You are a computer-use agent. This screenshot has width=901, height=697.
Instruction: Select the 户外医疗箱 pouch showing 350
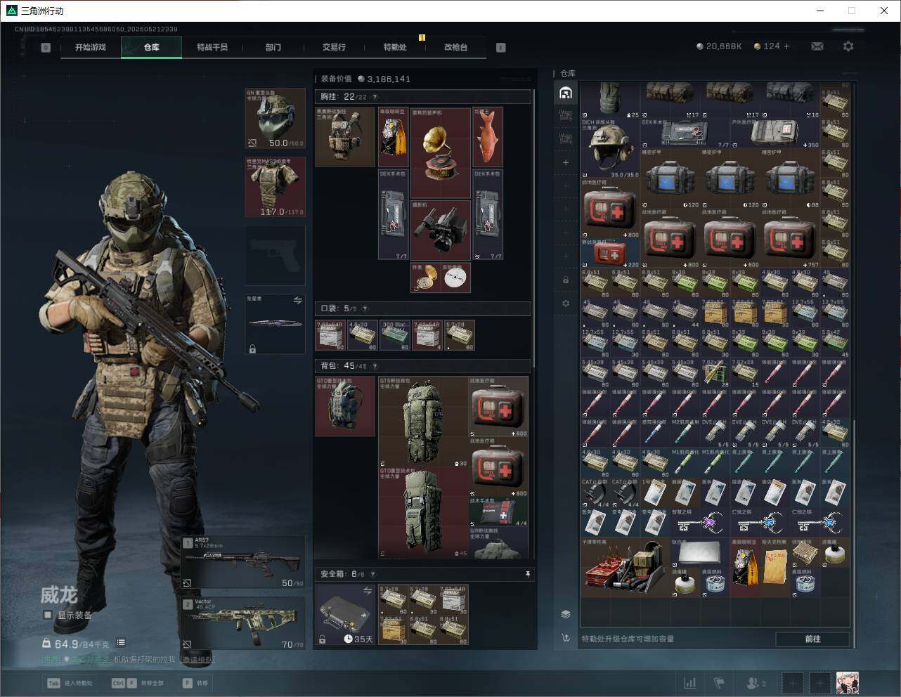click(x=775, y=133)
